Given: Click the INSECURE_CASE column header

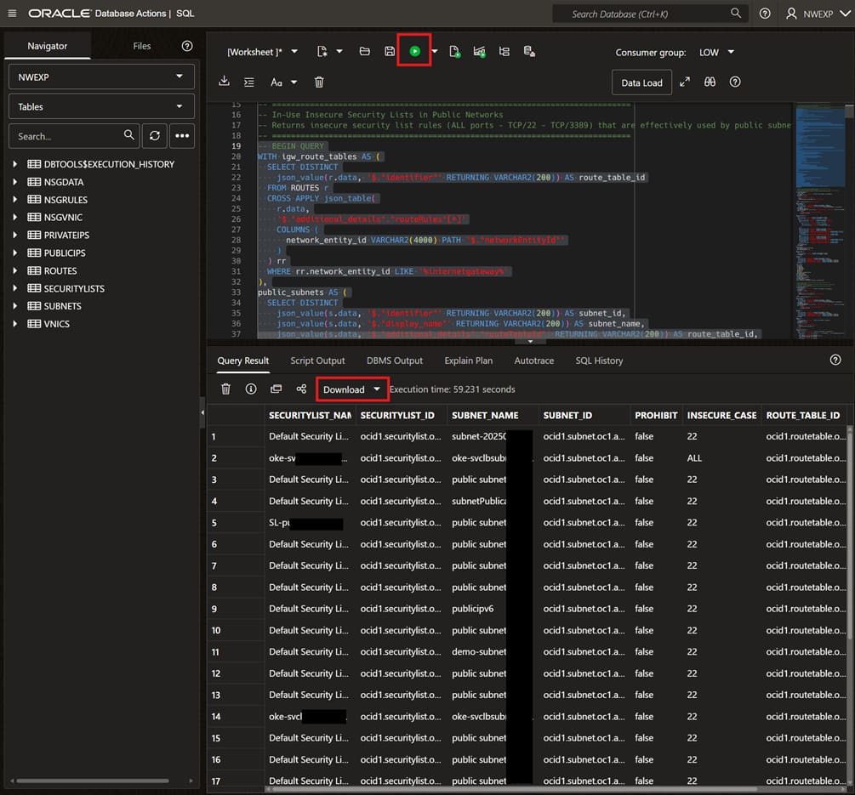Looking at the screenshot, I should [721, 415].
